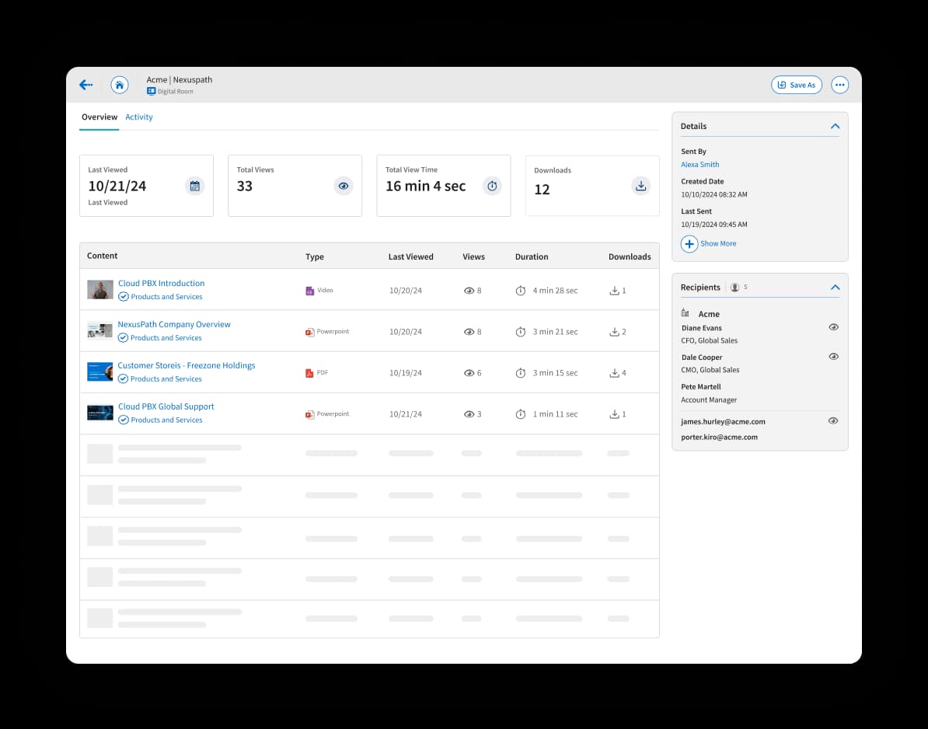Screen dimensions: 928x729
Task: Click the back arrow icon
Action: coord(86,85)
